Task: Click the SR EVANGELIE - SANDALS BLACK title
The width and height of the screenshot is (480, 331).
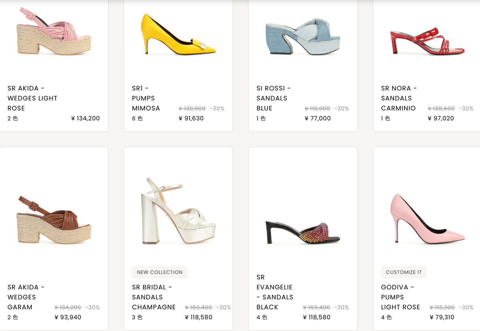Action: coord(275,292)
